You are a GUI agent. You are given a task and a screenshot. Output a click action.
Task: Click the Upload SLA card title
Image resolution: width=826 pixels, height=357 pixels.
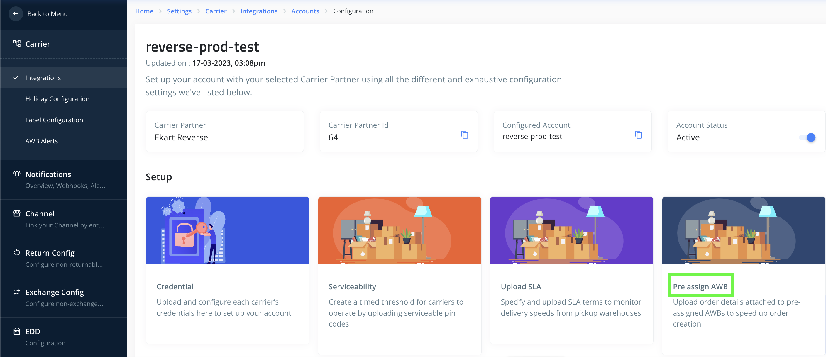(521, 286)
